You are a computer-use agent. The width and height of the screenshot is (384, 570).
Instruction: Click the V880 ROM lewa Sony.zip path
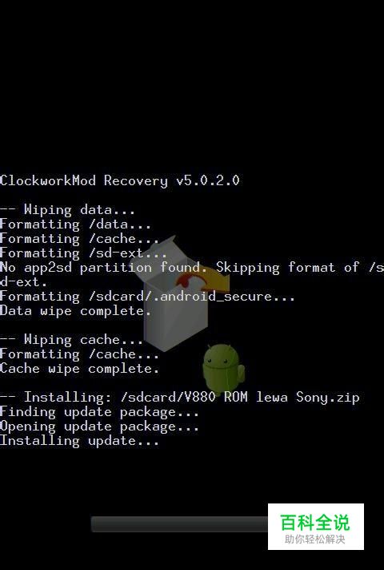coord(240,398)
